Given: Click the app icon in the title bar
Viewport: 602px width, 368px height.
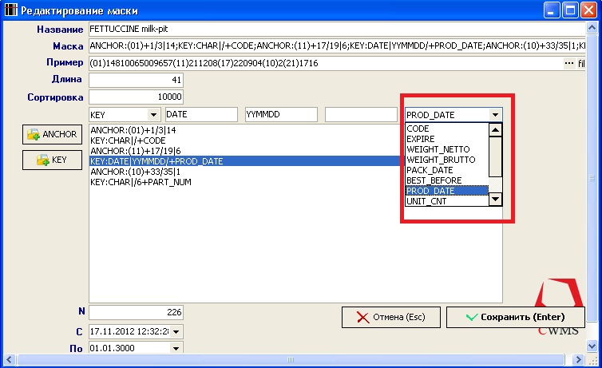Looking at the screenshot, I should coord(10,10).
